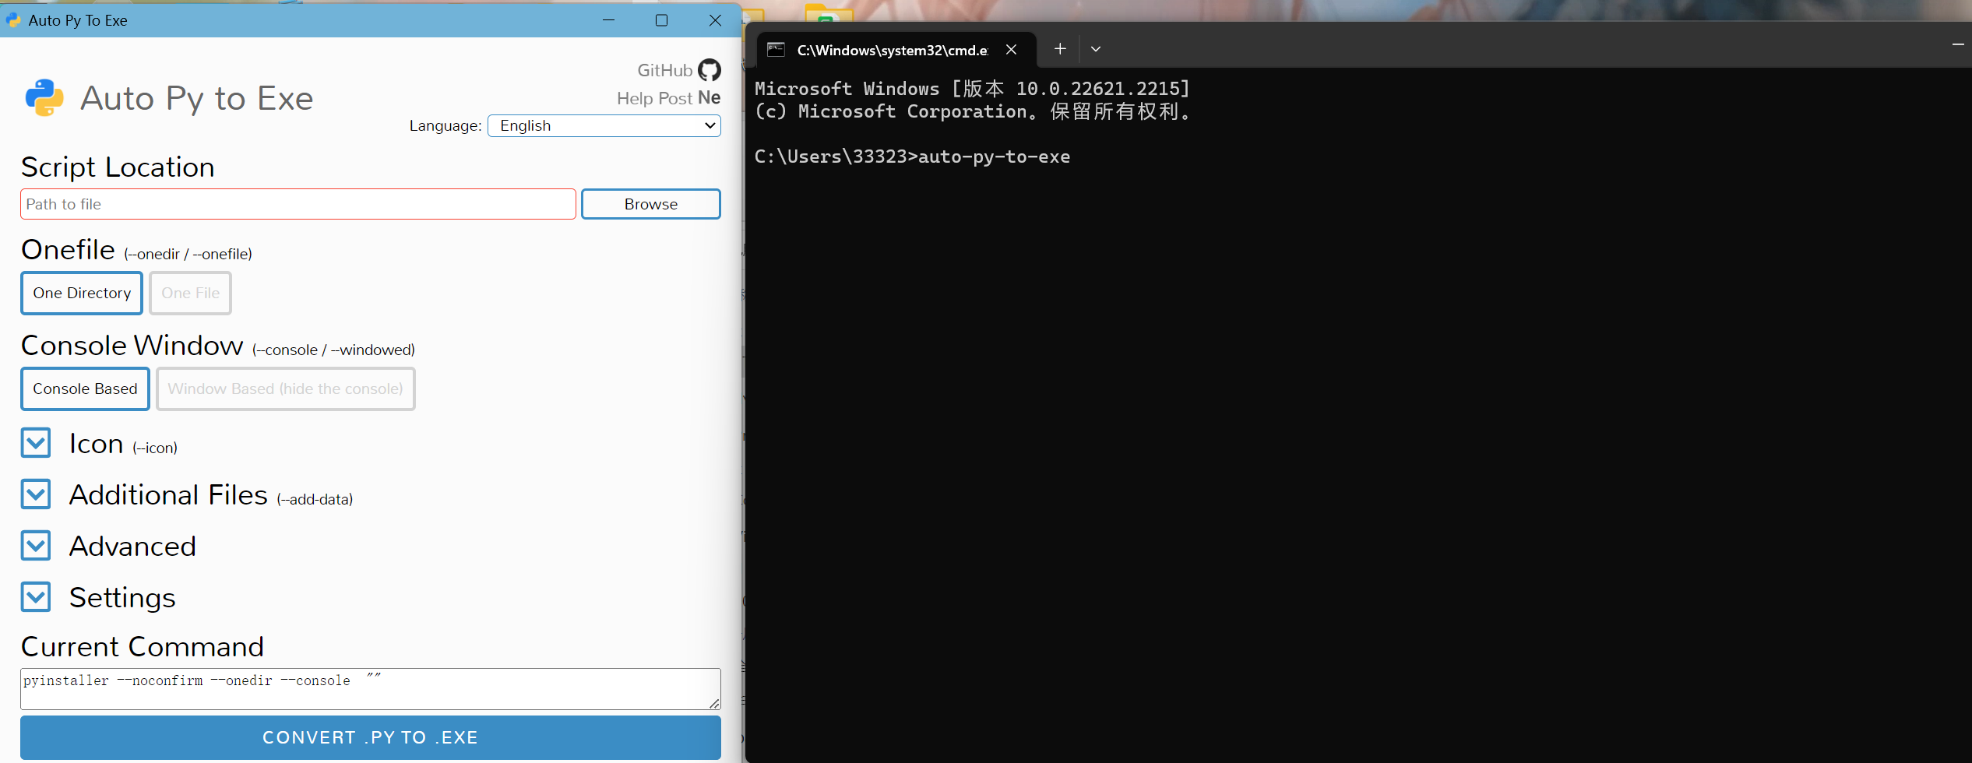
Task: Select the One File option
Action: 190,293
